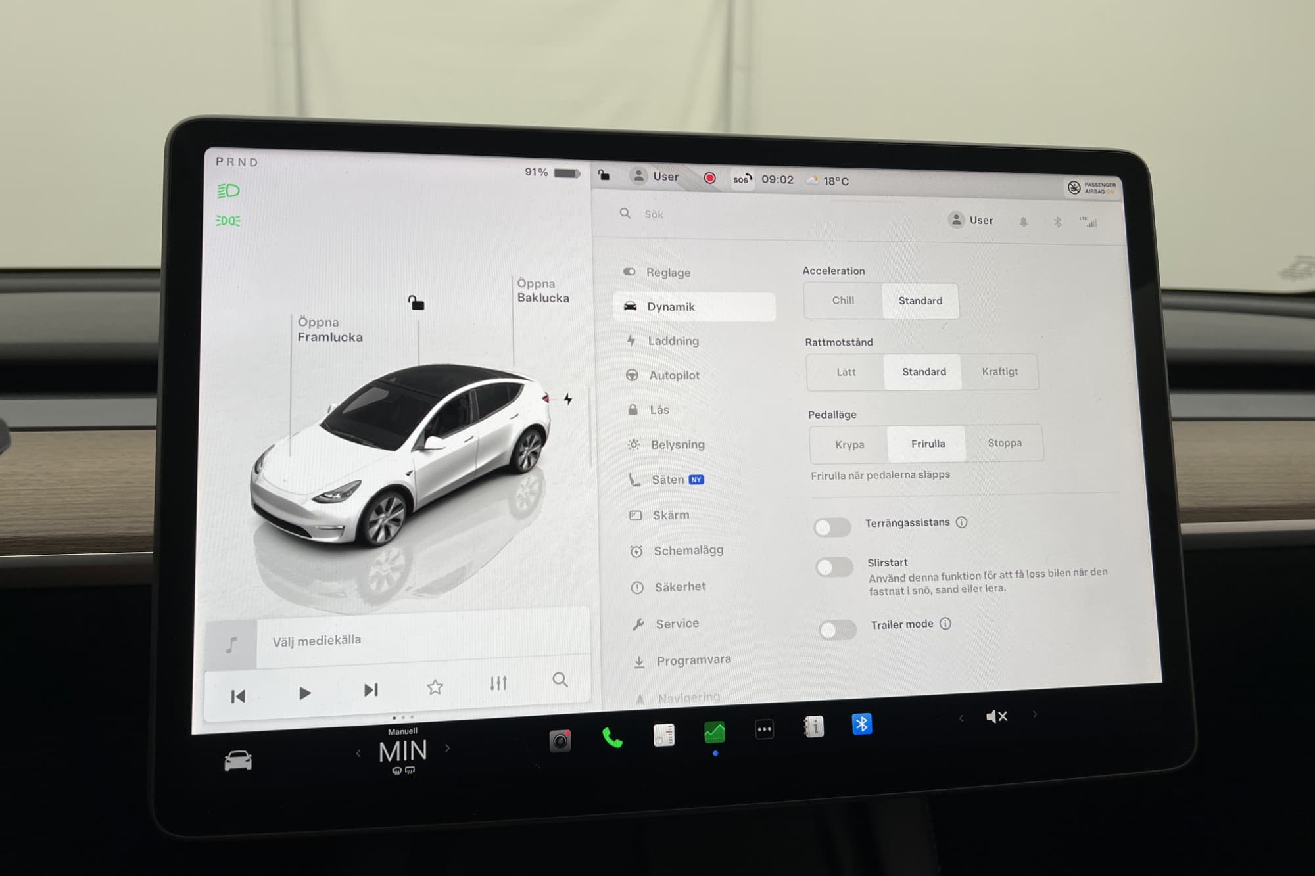Open the calendar app in the dock
The width and height of the screenshot is (1315, 876).
tap(664, 735)
